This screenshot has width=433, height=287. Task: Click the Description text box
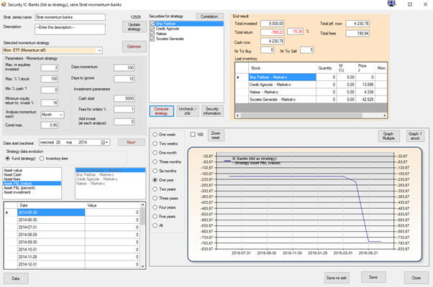pyautogui.click(x=70, y=29)
